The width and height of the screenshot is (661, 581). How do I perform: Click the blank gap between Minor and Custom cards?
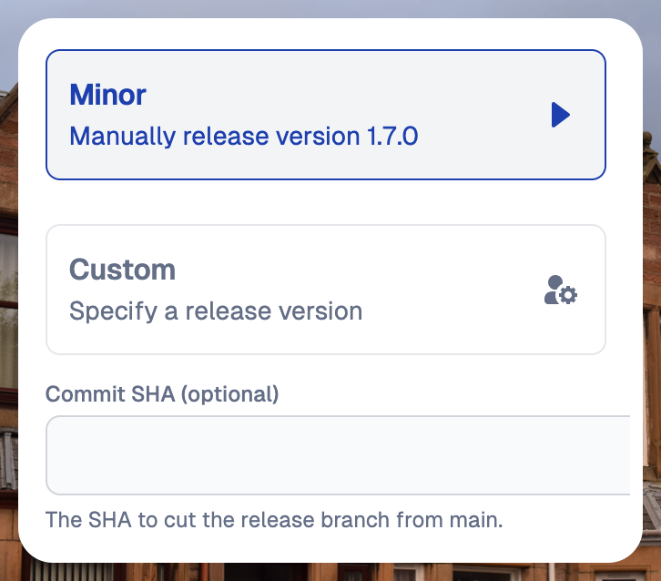coord(325,202)
